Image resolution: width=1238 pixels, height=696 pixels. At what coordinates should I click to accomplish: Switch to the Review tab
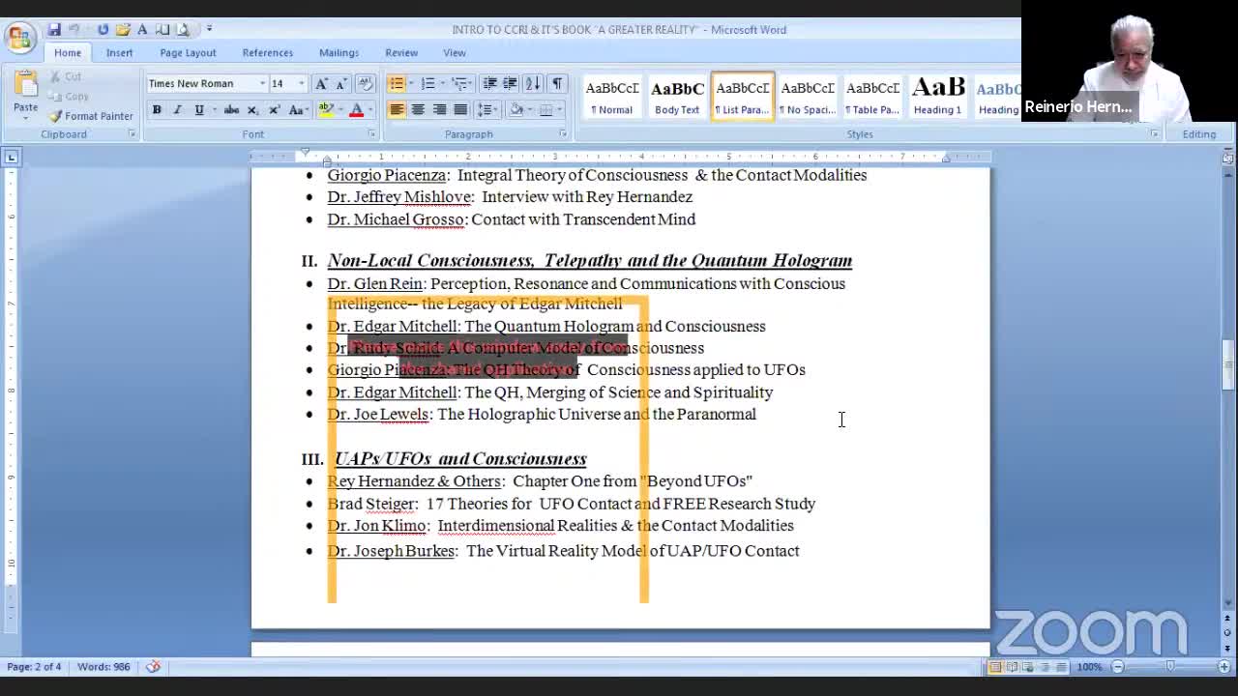[401, 53]
